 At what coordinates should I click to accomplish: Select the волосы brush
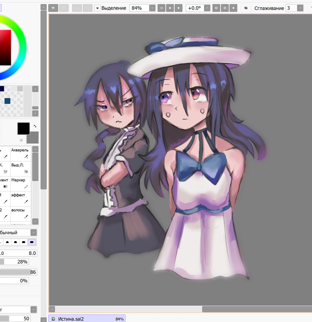21,214
